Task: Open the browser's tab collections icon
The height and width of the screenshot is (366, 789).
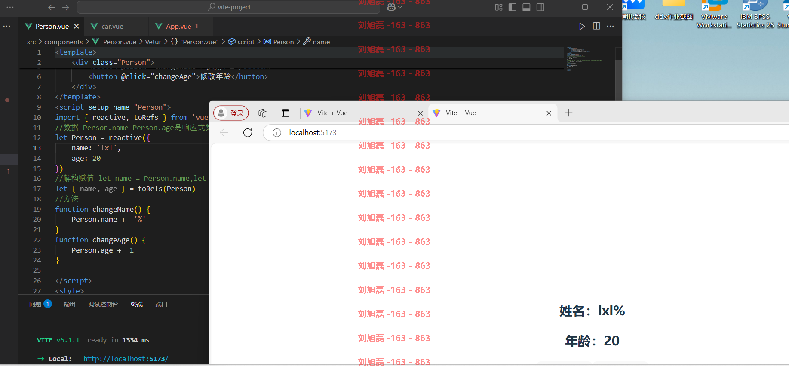Action: click(x=263, y=113)
